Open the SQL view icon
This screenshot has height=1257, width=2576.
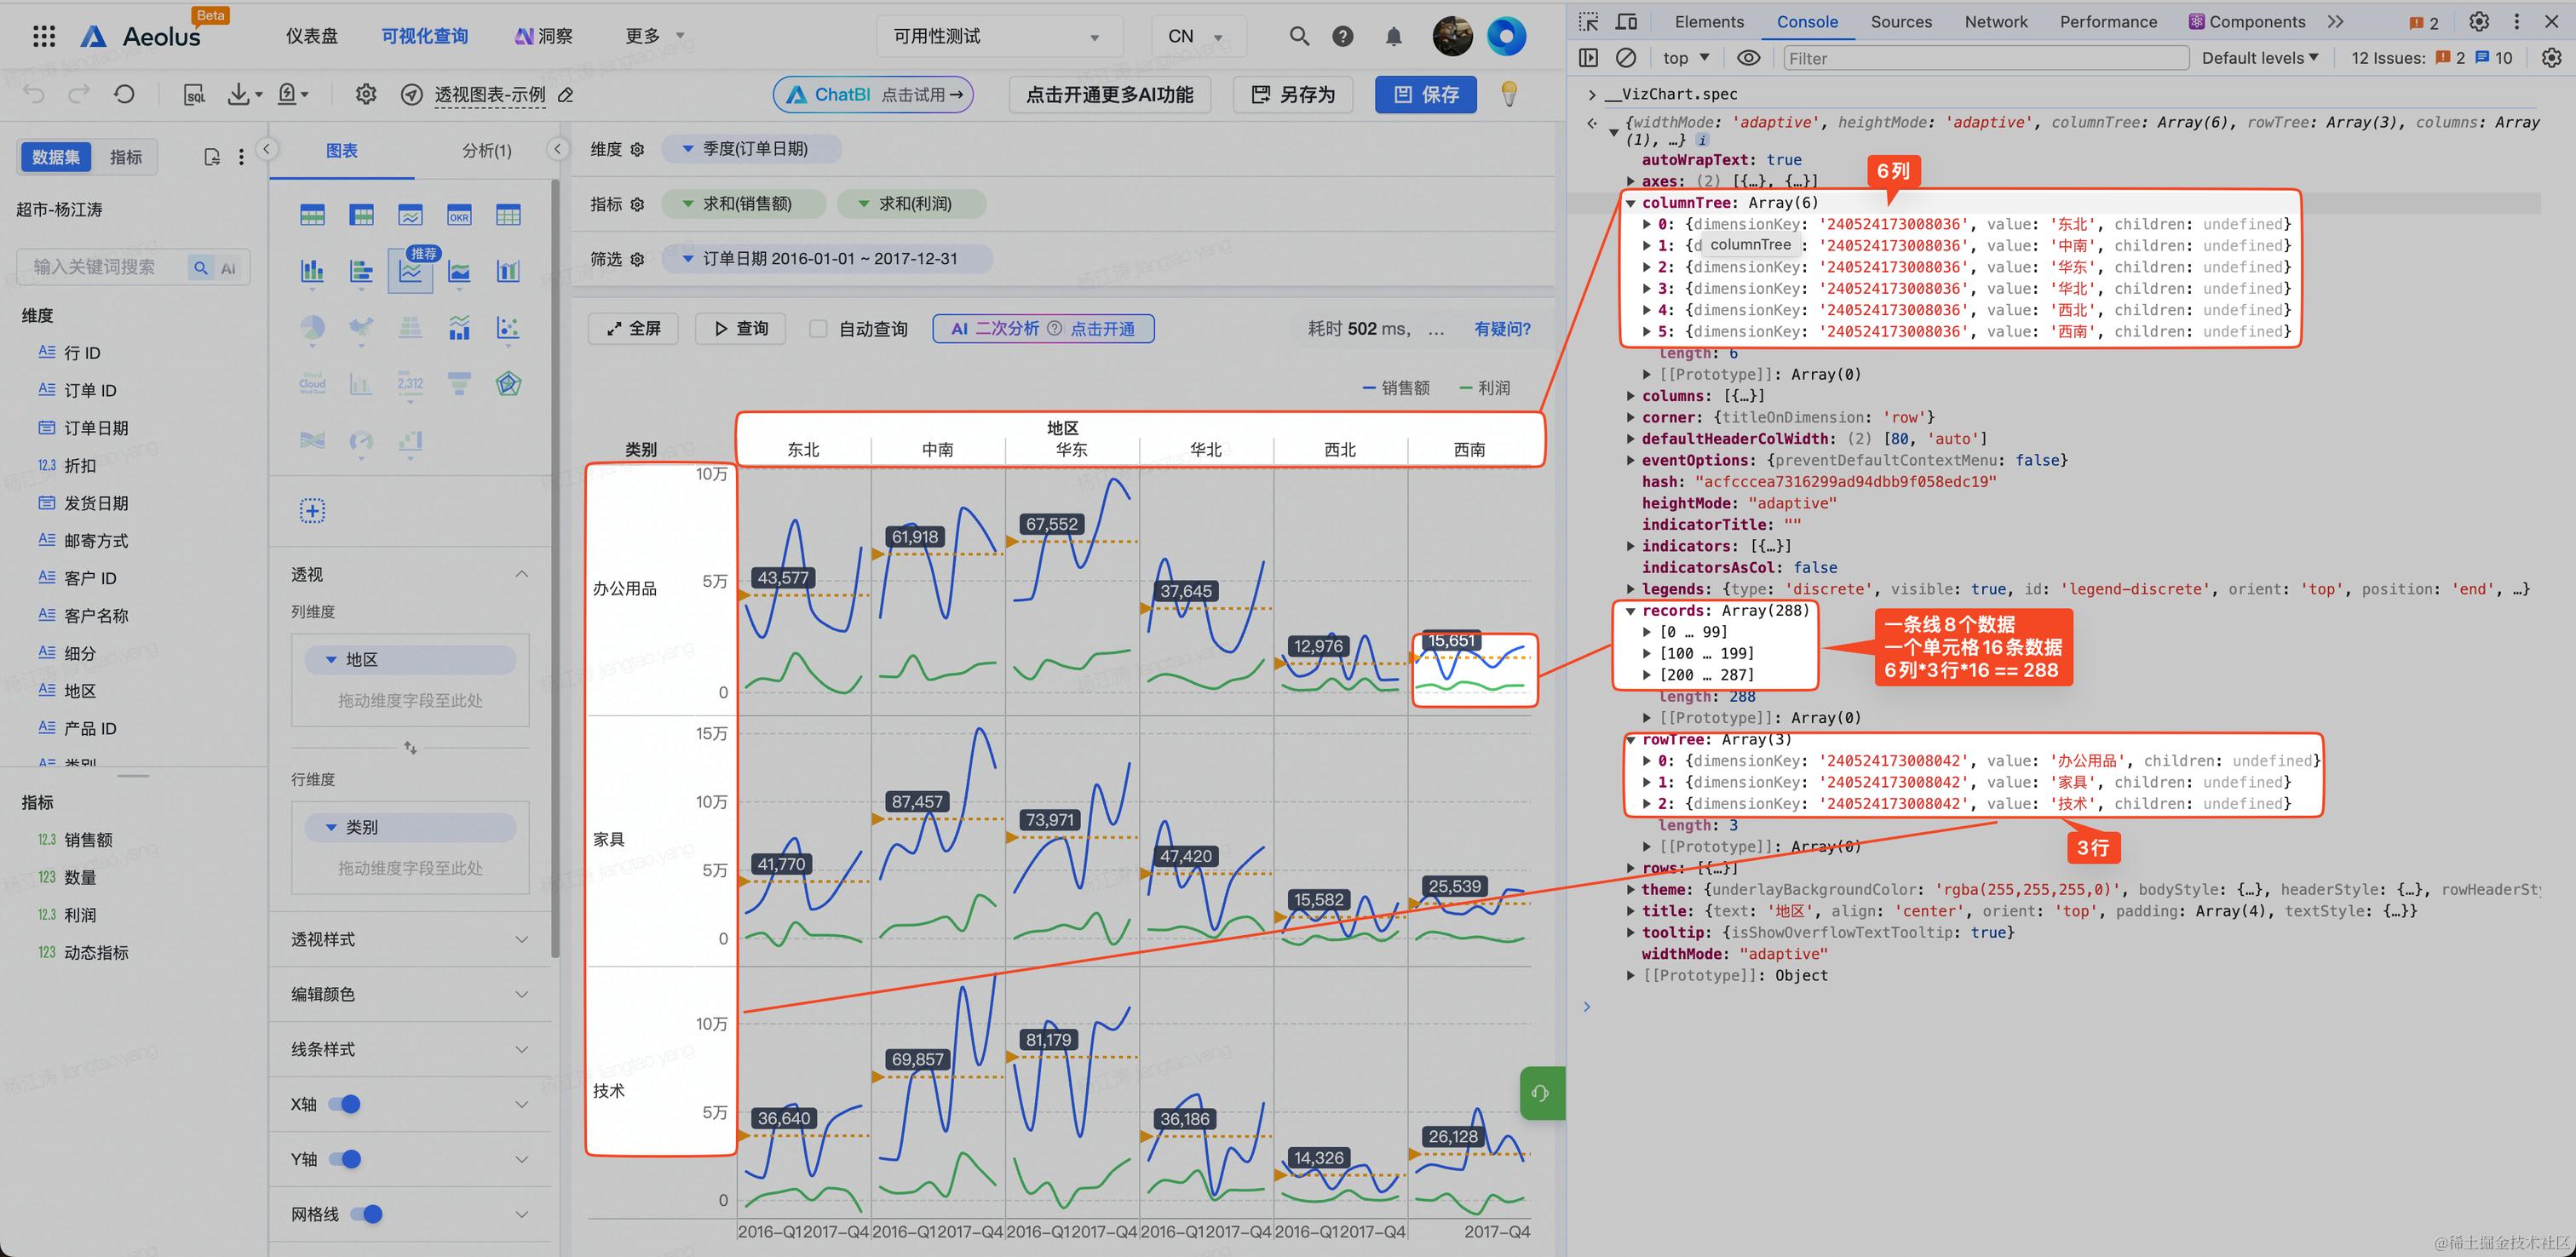click(x=195, y=95)
